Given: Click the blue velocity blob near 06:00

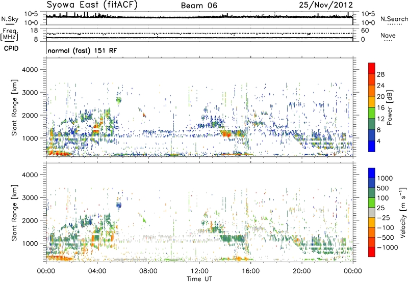Looking at the screenshot, I should pos(119,206).
